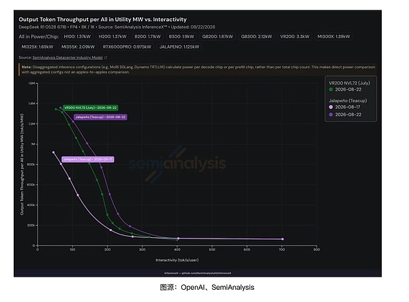Click the vertical Output Token Throughput axis title
The height and width of the screenshot is (302, 409).
tap(22, 164)
